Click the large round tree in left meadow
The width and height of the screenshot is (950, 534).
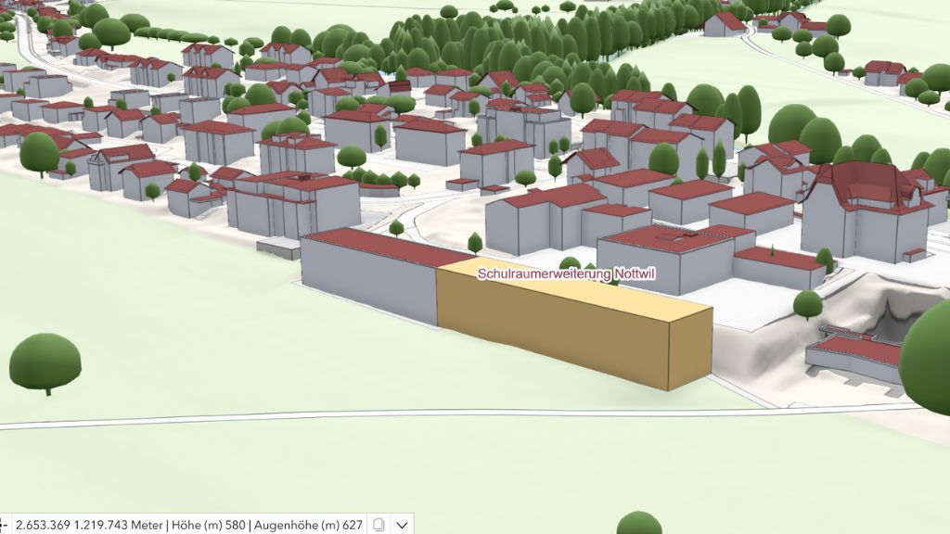[x=45, y=362]
